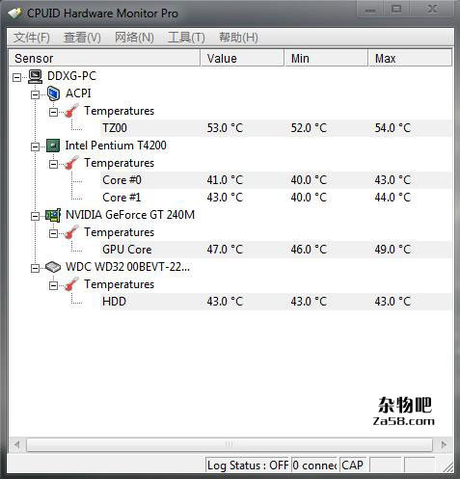Click the thermometer icon under WDC drive

(x=71, y=284)
